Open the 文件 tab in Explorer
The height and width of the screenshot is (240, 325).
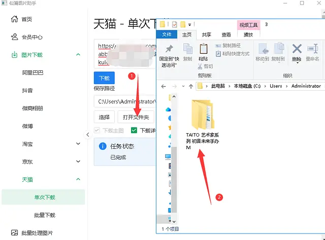(x=167, y=34)
